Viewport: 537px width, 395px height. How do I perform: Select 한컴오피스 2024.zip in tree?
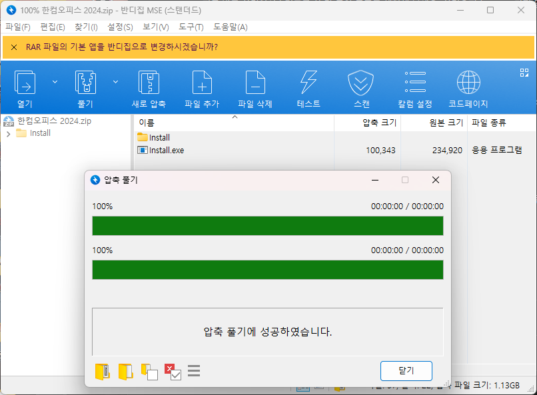(54, 121)
